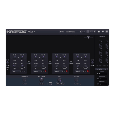Click band 4 OUT dB knob
Viewport: 115px width, 115px height.
(85, 57)
